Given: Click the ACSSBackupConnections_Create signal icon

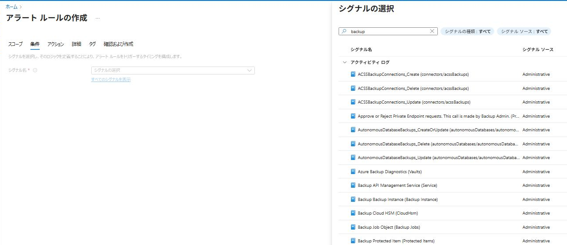Looking at the screenshot, I should [x=353, y=74].
